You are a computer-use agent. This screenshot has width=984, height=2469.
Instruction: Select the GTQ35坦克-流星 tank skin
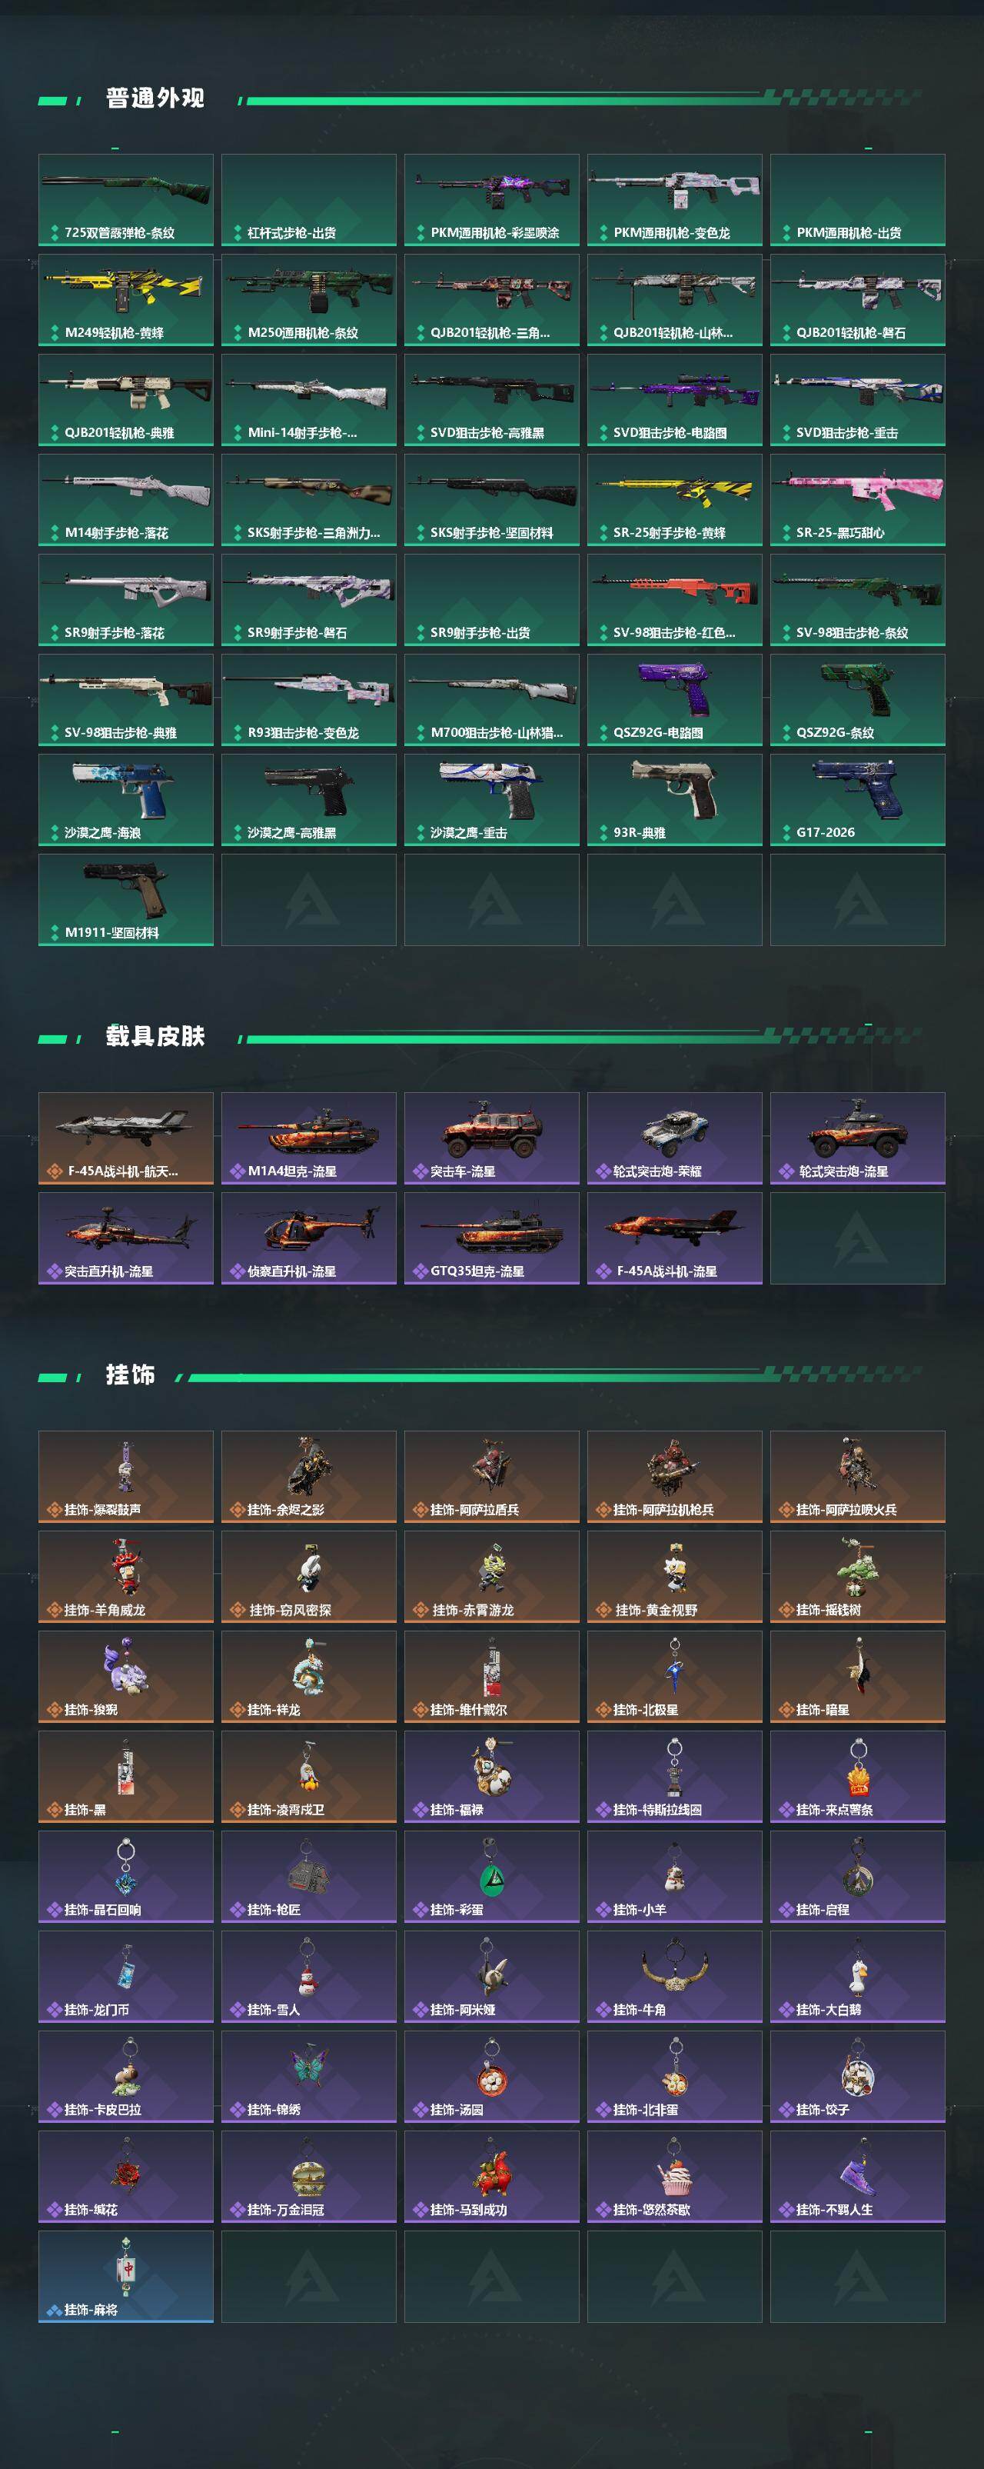coord(491,1238)
